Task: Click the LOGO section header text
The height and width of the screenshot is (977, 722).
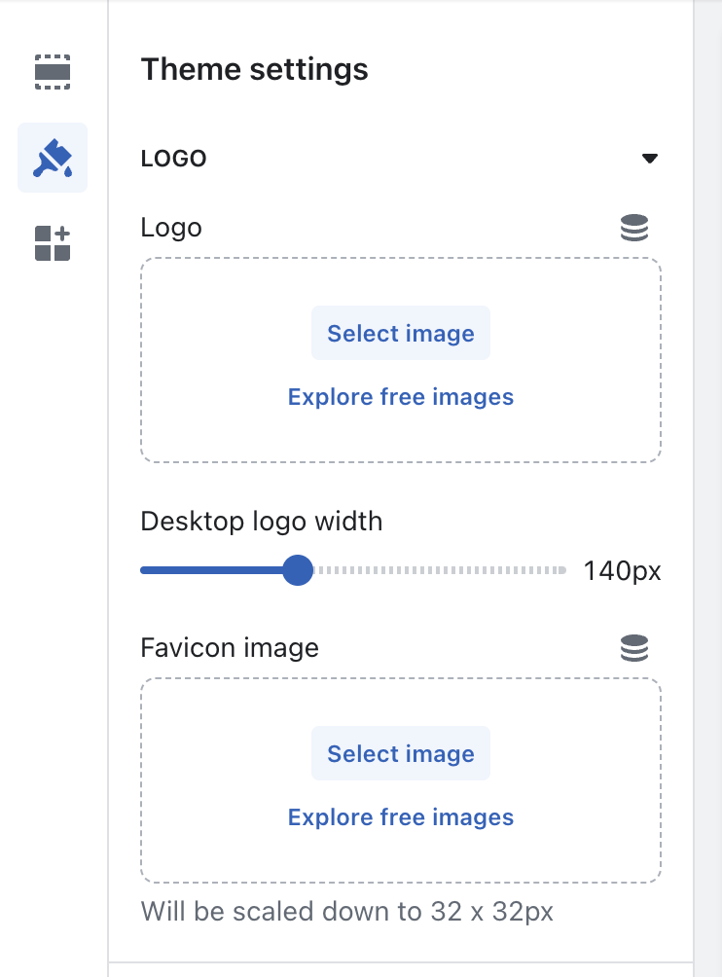Action: 174,159
